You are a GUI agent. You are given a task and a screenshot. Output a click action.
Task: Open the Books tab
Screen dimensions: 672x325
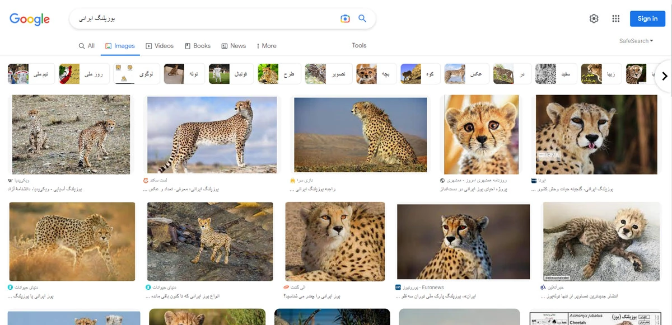pyautogui.click(x=198, y=46)
